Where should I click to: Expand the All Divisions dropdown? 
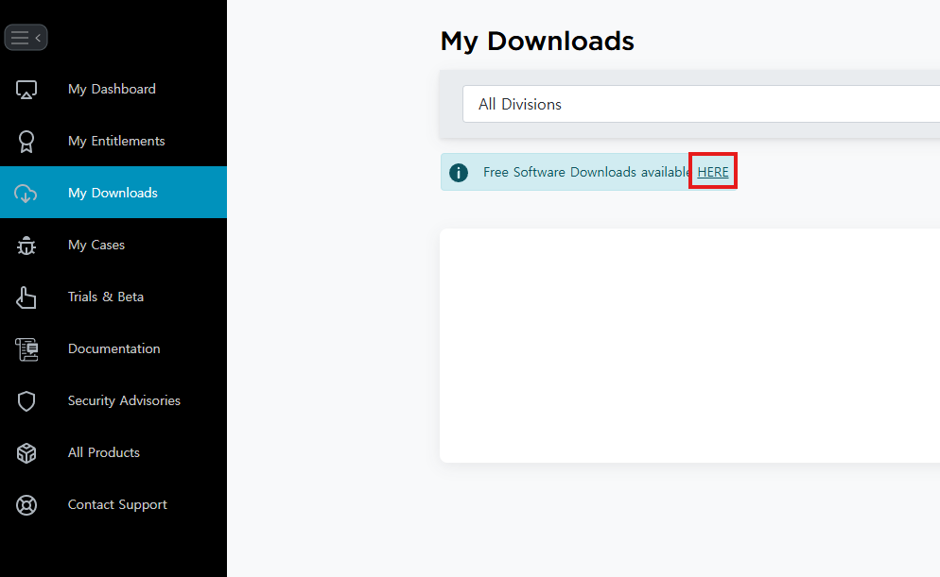click(x=701, y=104)
